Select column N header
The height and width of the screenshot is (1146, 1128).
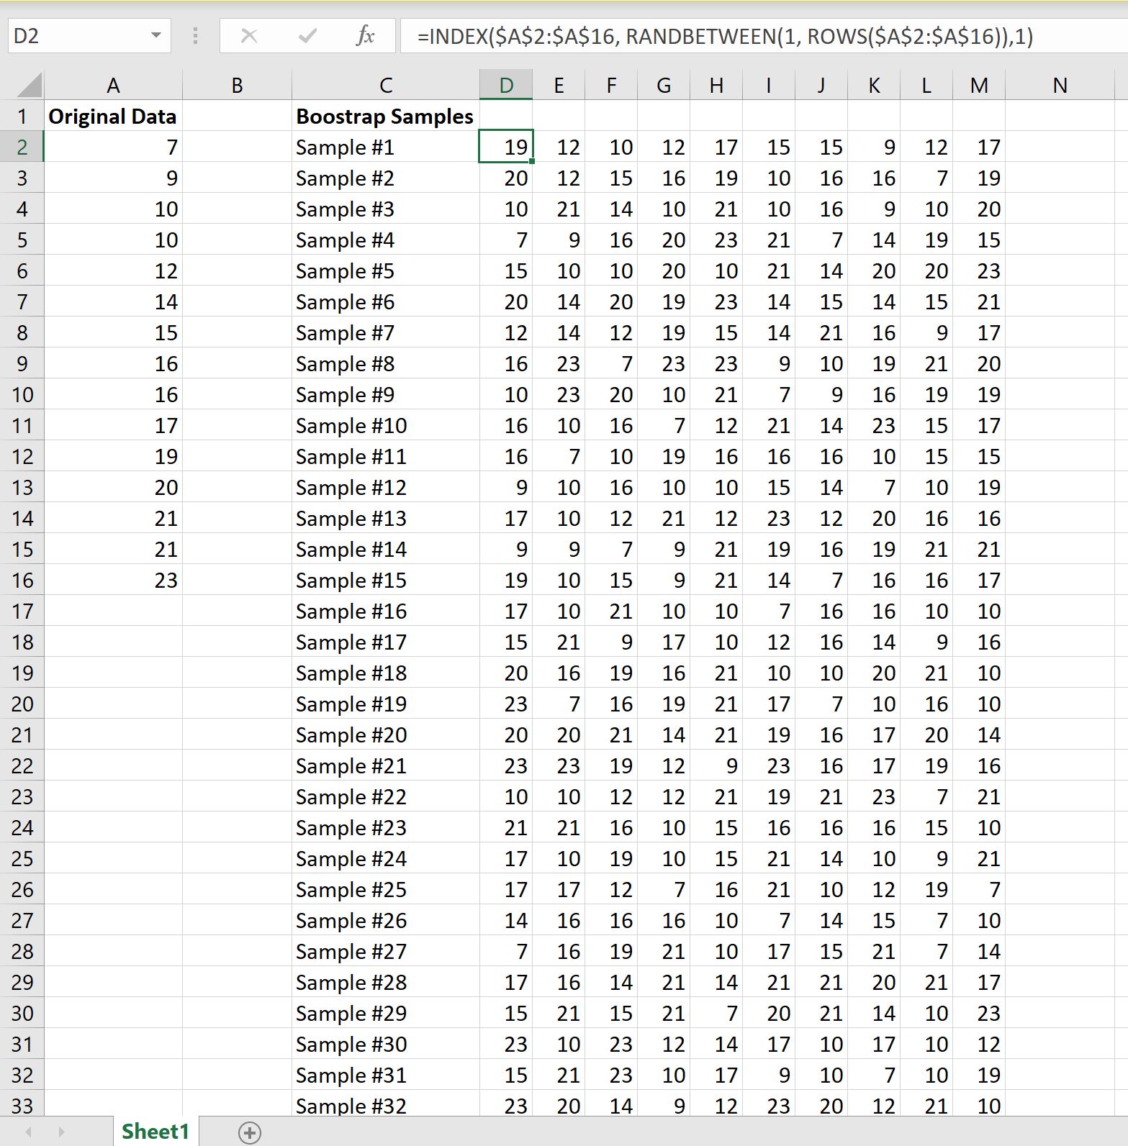click(1060, 85)
